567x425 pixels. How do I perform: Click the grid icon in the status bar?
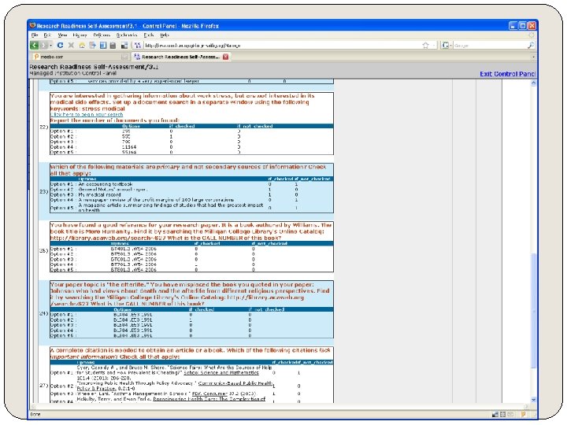pos(502,415)
